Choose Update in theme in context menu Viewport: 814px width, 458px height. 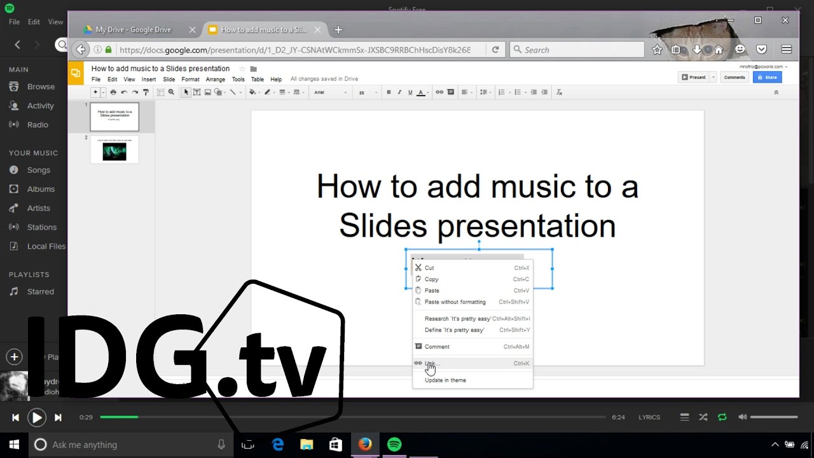(x=473, y=380)
